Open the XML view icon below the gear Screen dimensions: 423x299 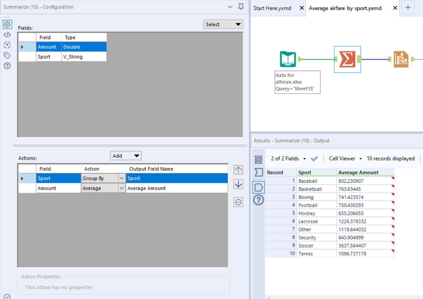(x=7, y=35)
